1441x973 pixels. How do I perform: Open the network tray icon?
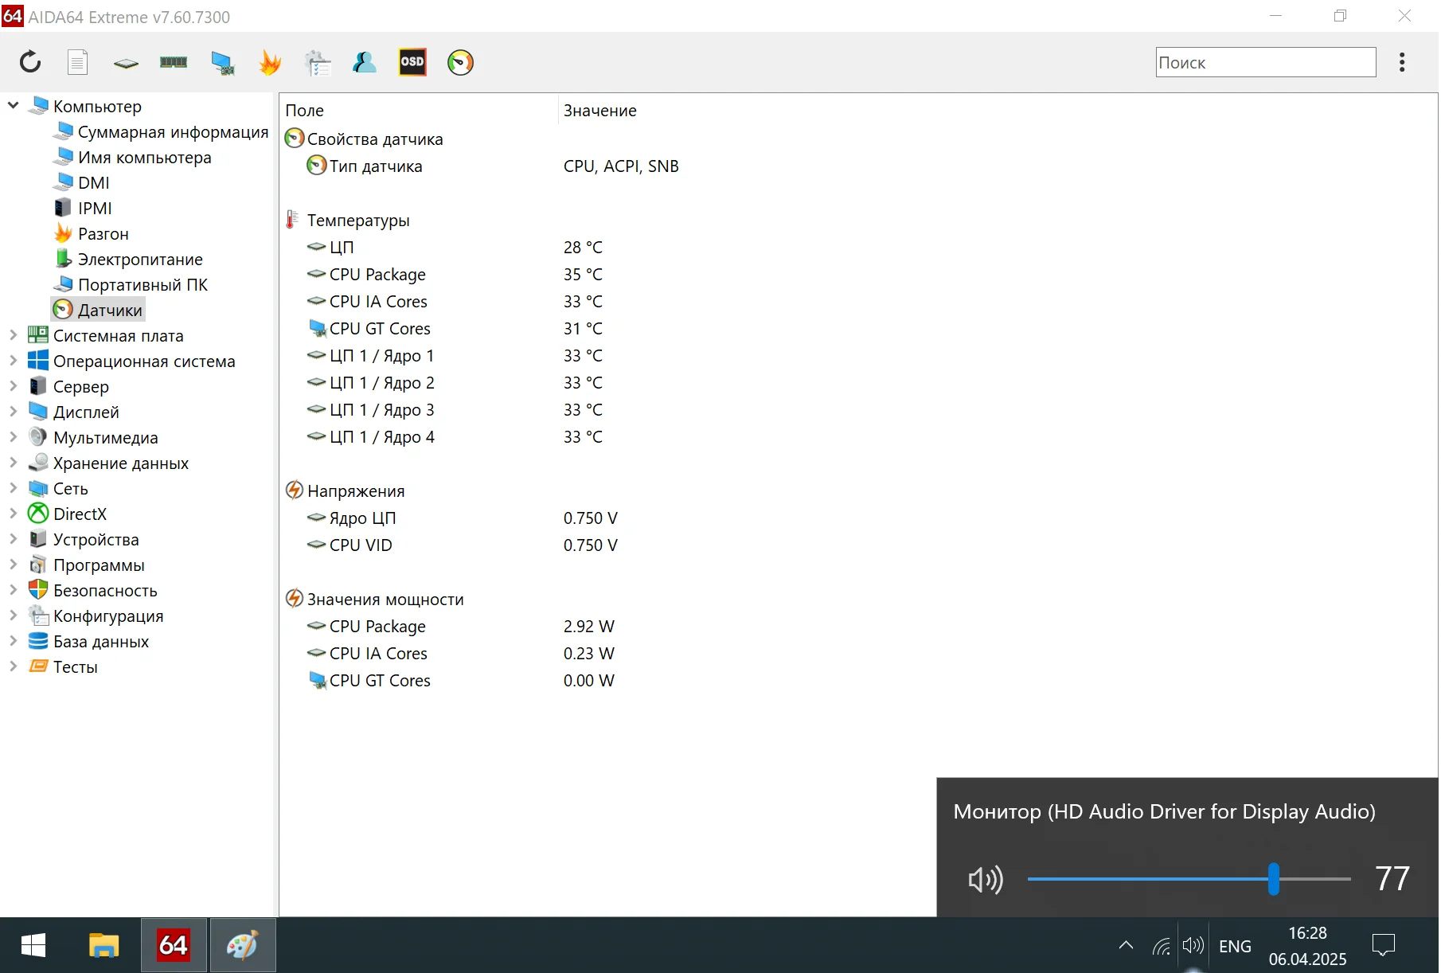click(1162, 946)
